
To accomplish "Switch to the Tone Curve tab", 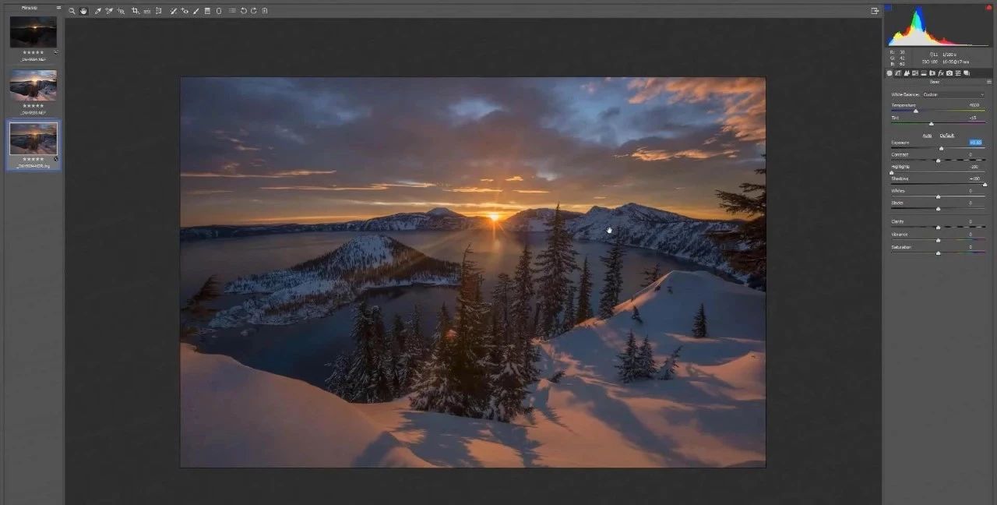I will pyautogui.click(x=898, y=72).
